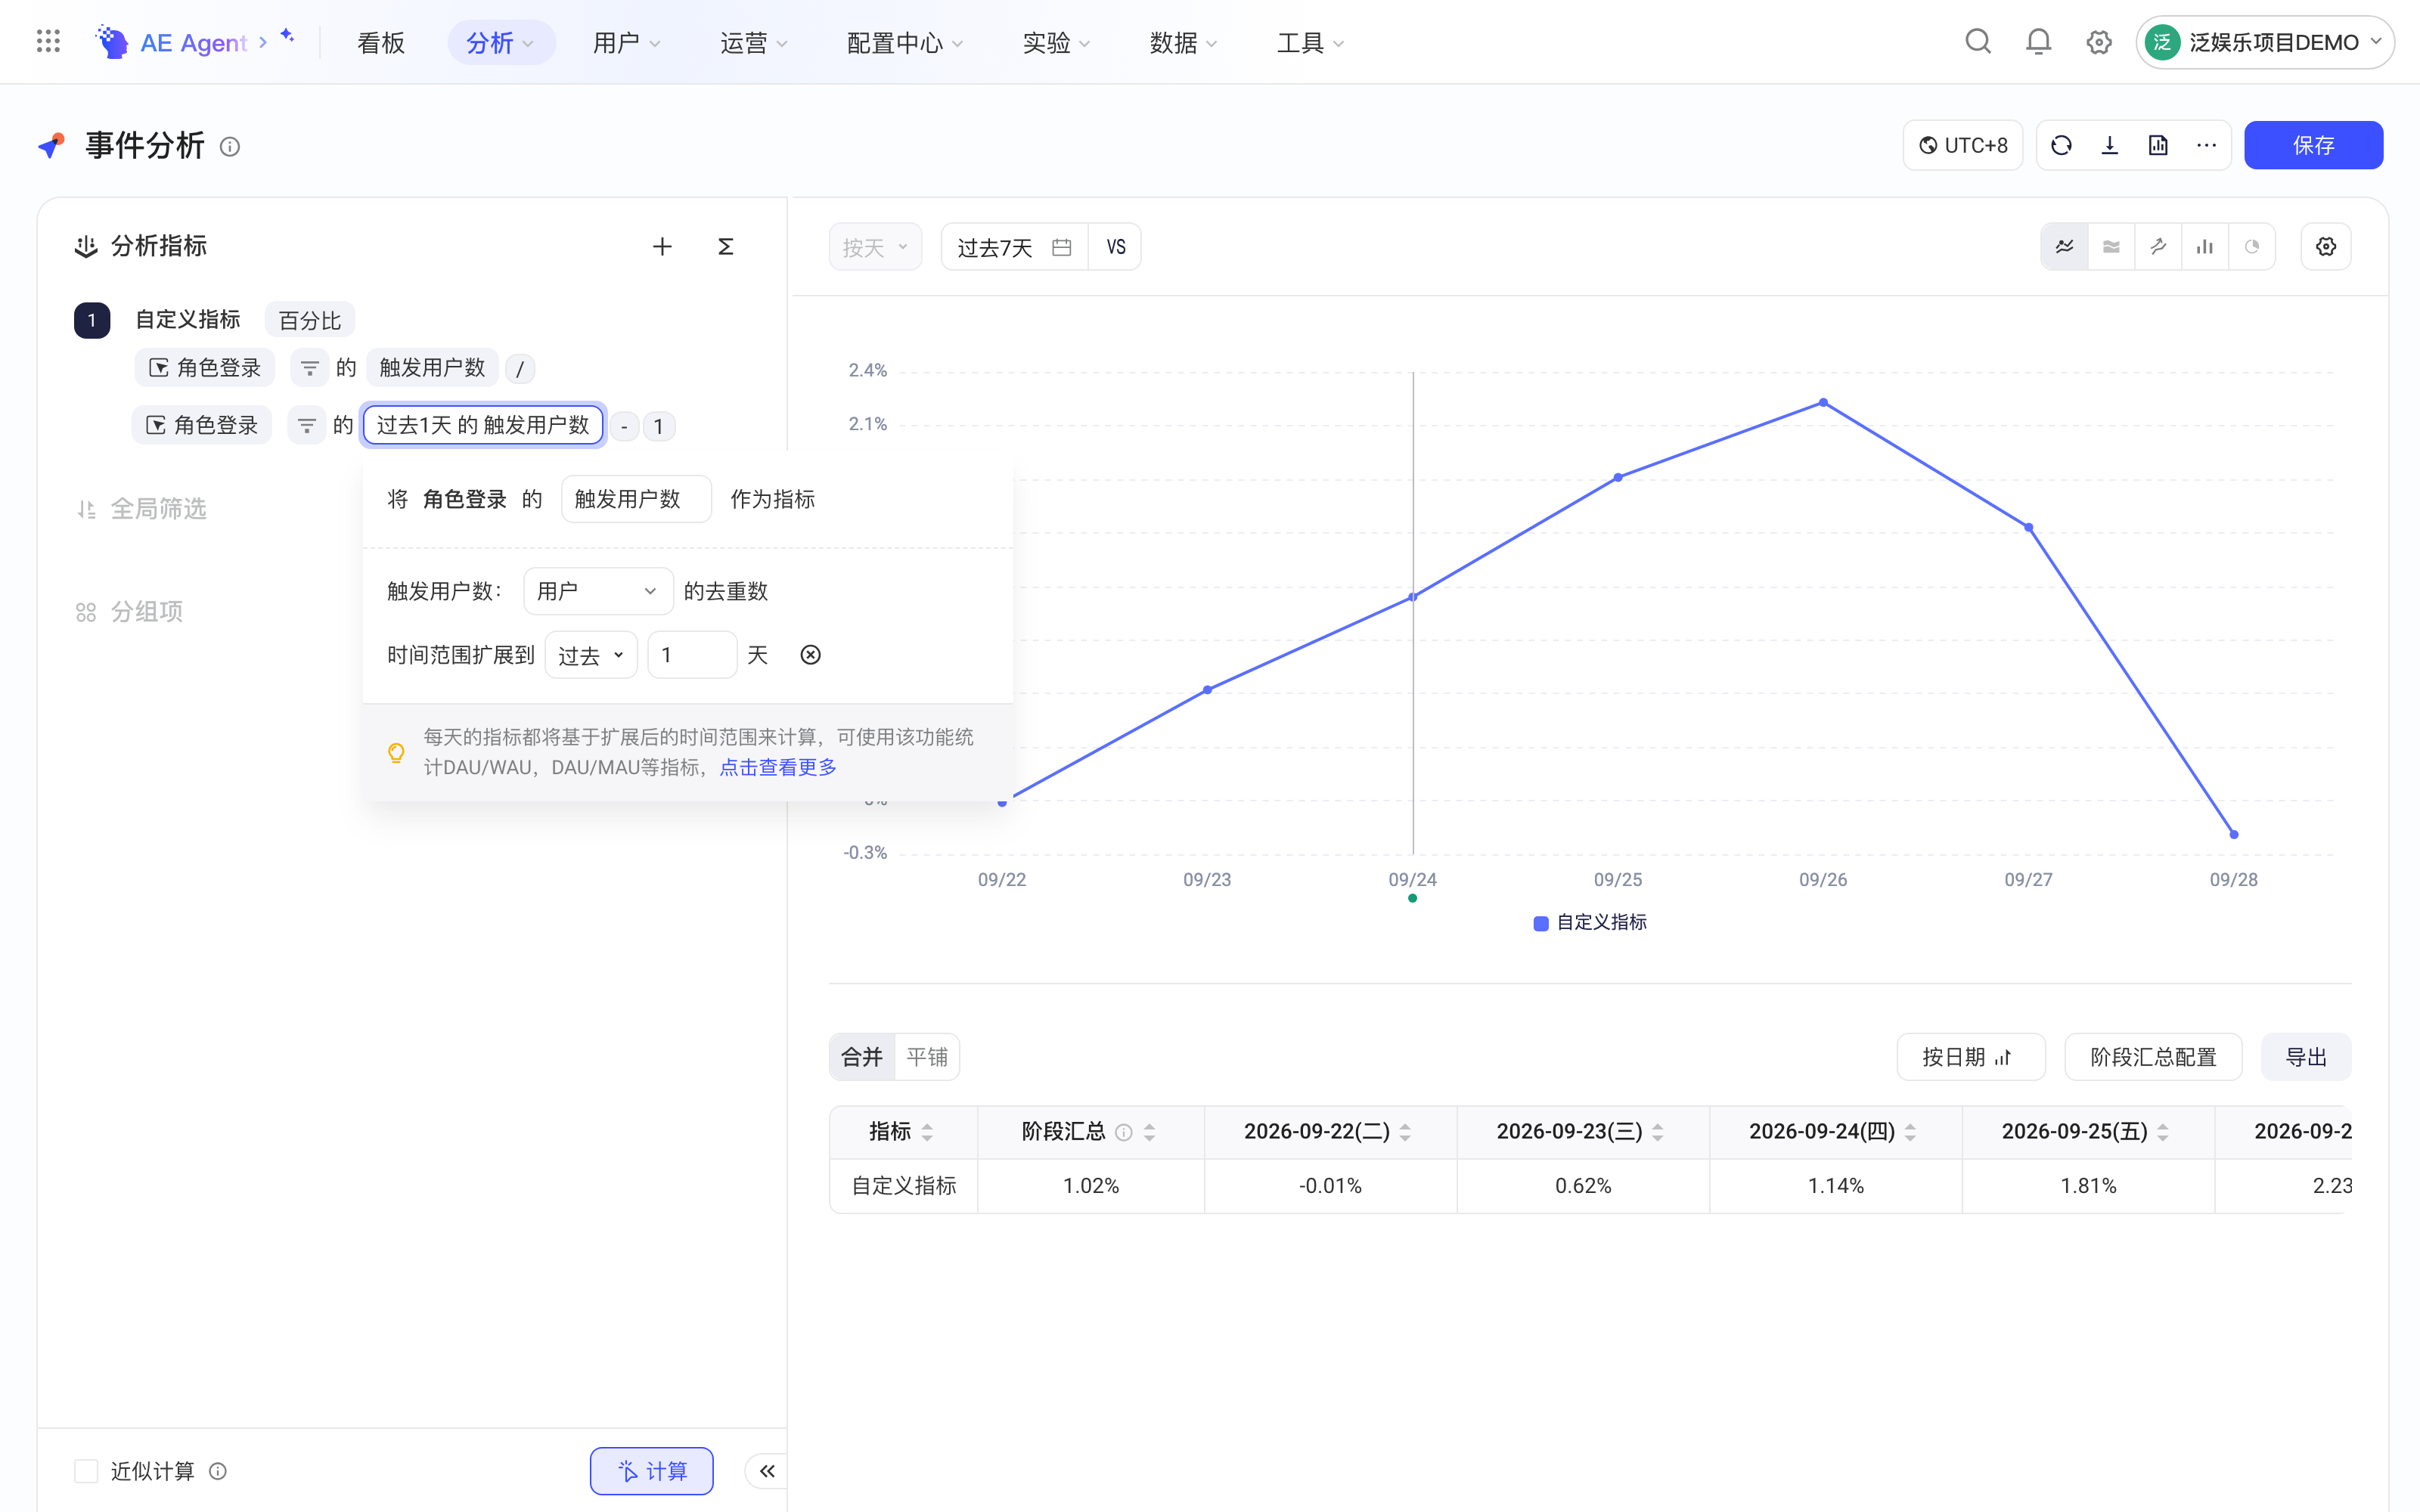This screenshot has height=1512, width=2420.
Task: Open the more options ellipsis menu
Action: 2206,146
